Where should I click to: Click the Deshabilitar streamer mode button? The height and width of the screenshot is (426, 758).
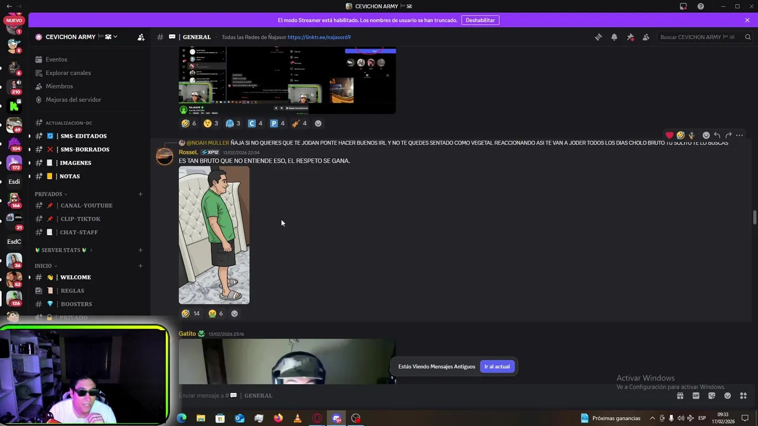click(480, 20)
